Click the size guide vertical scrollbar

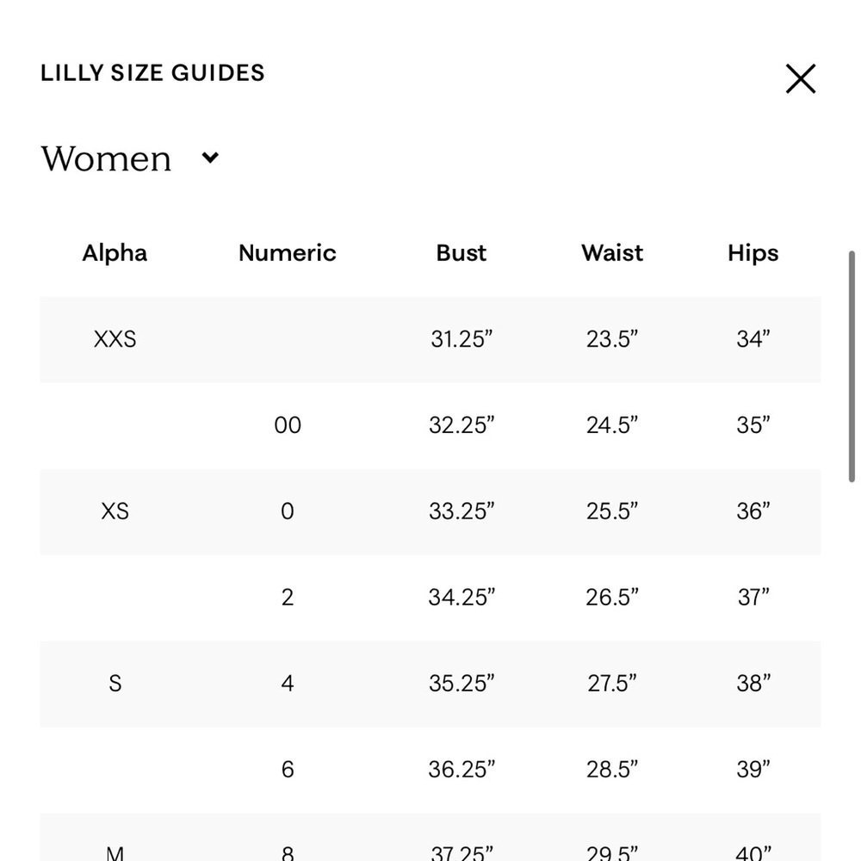click(x=852, y=367)
